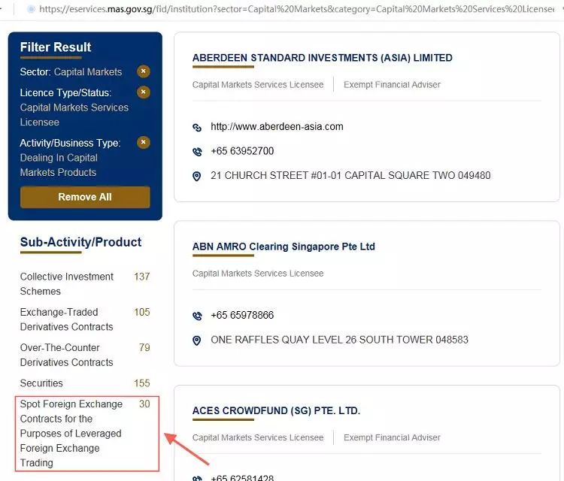564x481 pixels.
Task: Remove the Activity/Business Type filter
Action: point(144,142)
